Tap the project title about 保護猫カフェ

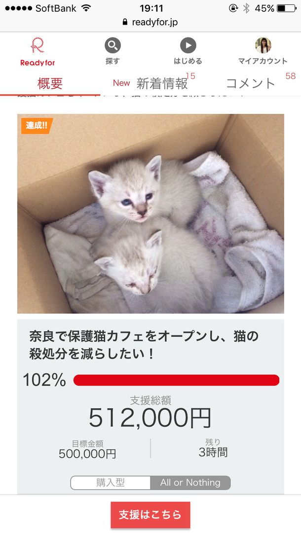144,345
